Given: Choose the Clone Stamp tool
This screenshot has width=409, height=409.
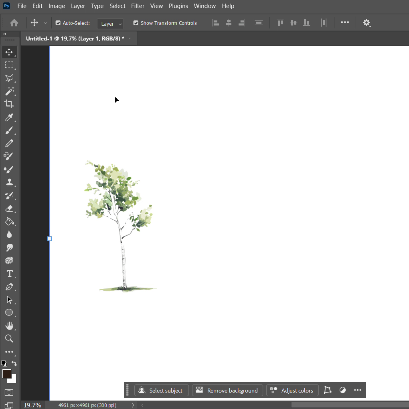Looking at the screenshot, I should click(9, 182).
